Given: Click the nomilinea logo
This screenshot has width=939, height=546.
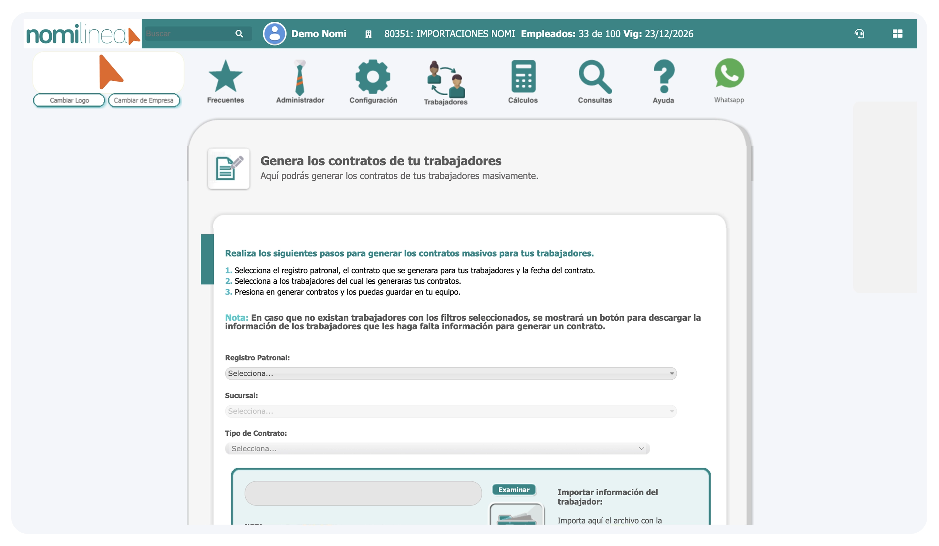Looking at the screenshot, I should (x=80, y=34).
